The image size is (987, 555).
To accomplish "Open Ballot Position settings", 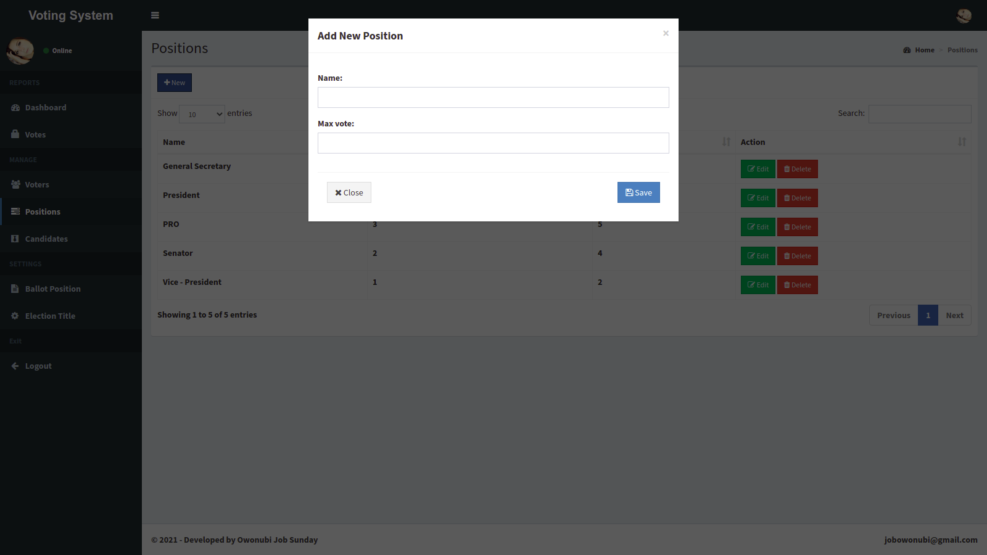I will (71, 289).
